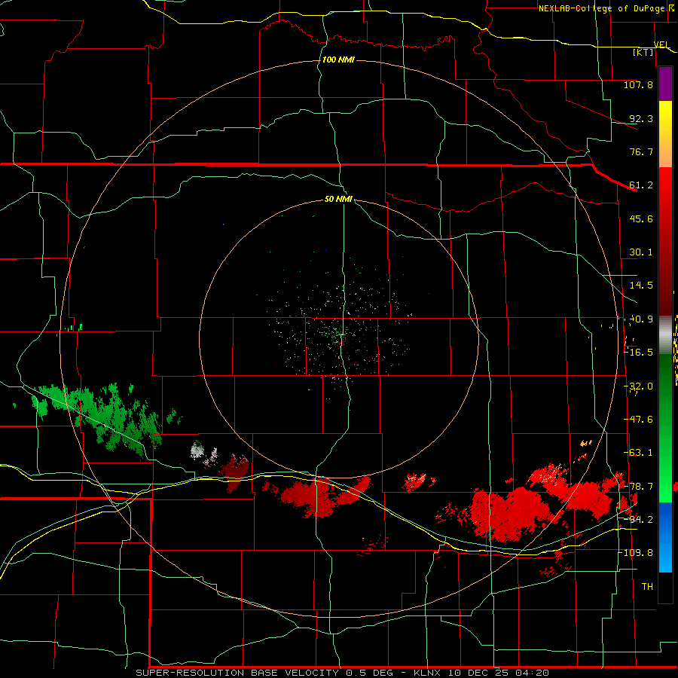The width and height of the screenshot is (678, 678).
Task: Select the -32.0 velocity scale label
Action: coord(639,386)
